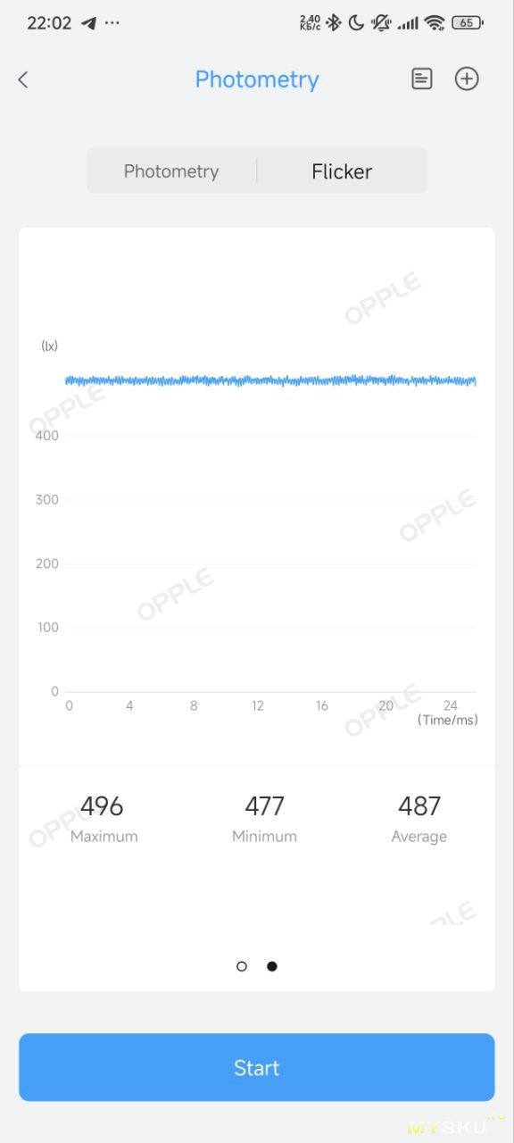Viewport: 514px width, 1143px height.
Task: Tap the Minimum value 477
Action: coord(264,806)
